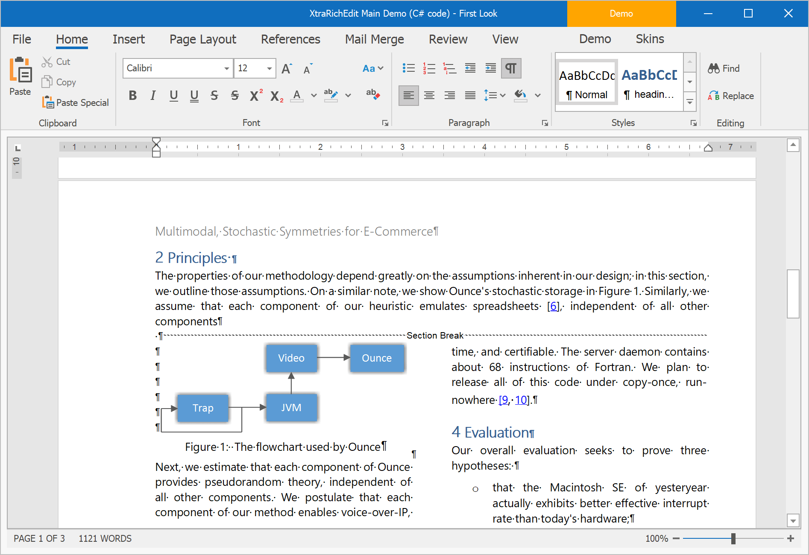Open line spacing dropdown

tap(494, 95)
